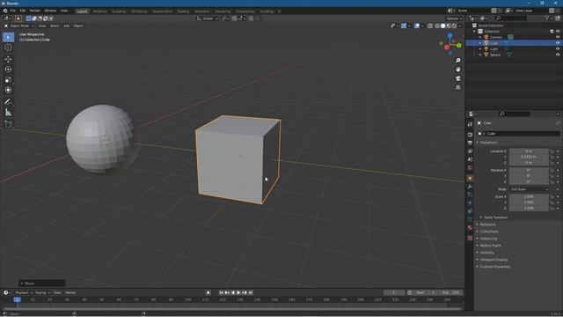Select the Cursor tool
The height and width of the screenshot is (317, 563).
8,48
